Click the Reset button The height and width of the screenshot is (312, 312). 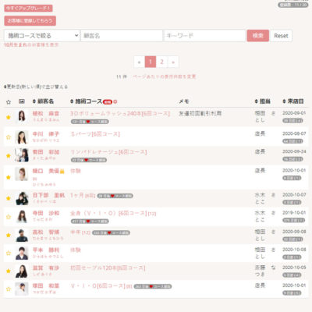tap(281, 36)
